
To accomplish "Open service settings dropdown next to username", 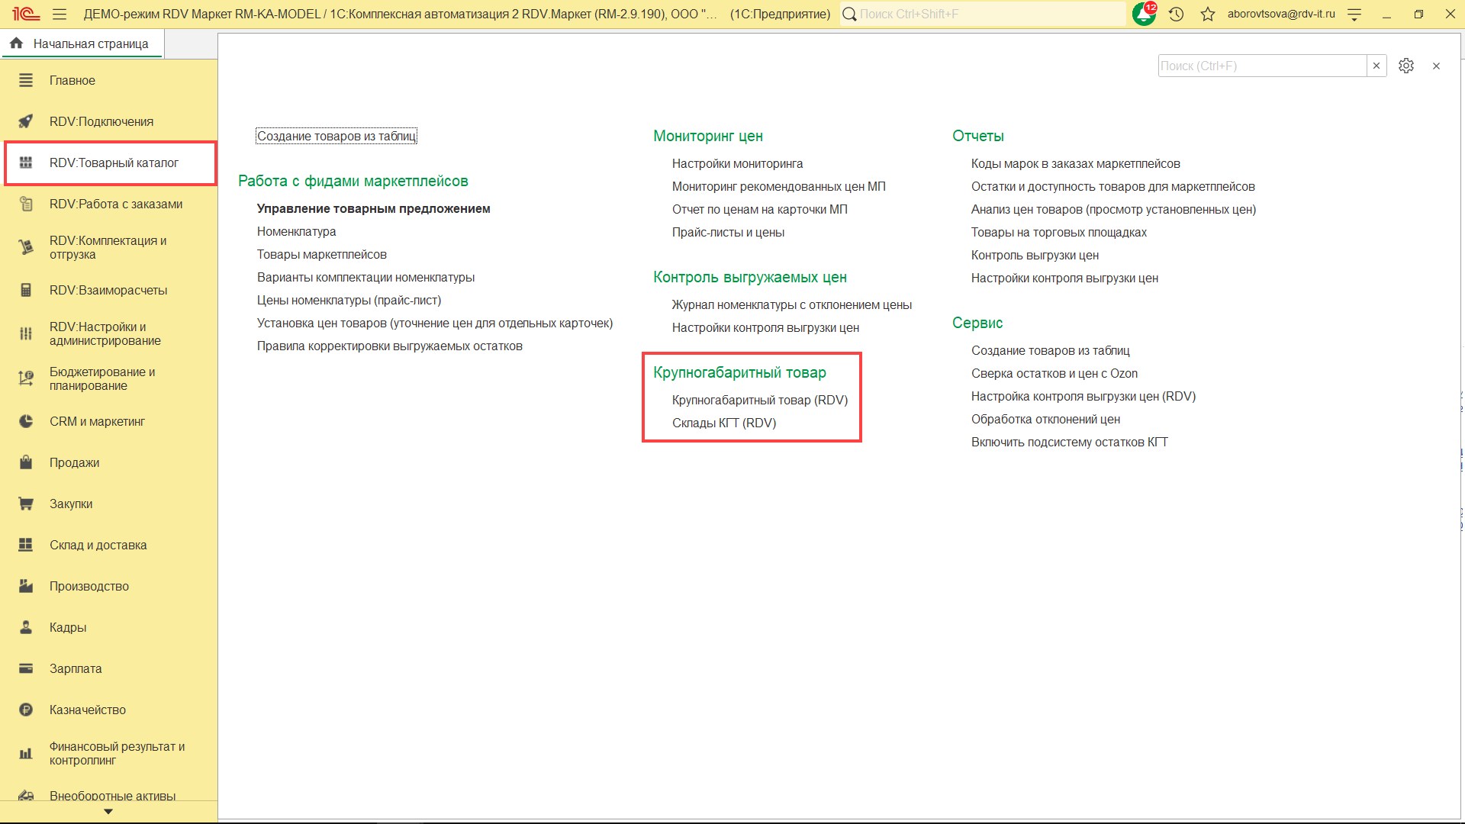I will tap(1354, 14).
